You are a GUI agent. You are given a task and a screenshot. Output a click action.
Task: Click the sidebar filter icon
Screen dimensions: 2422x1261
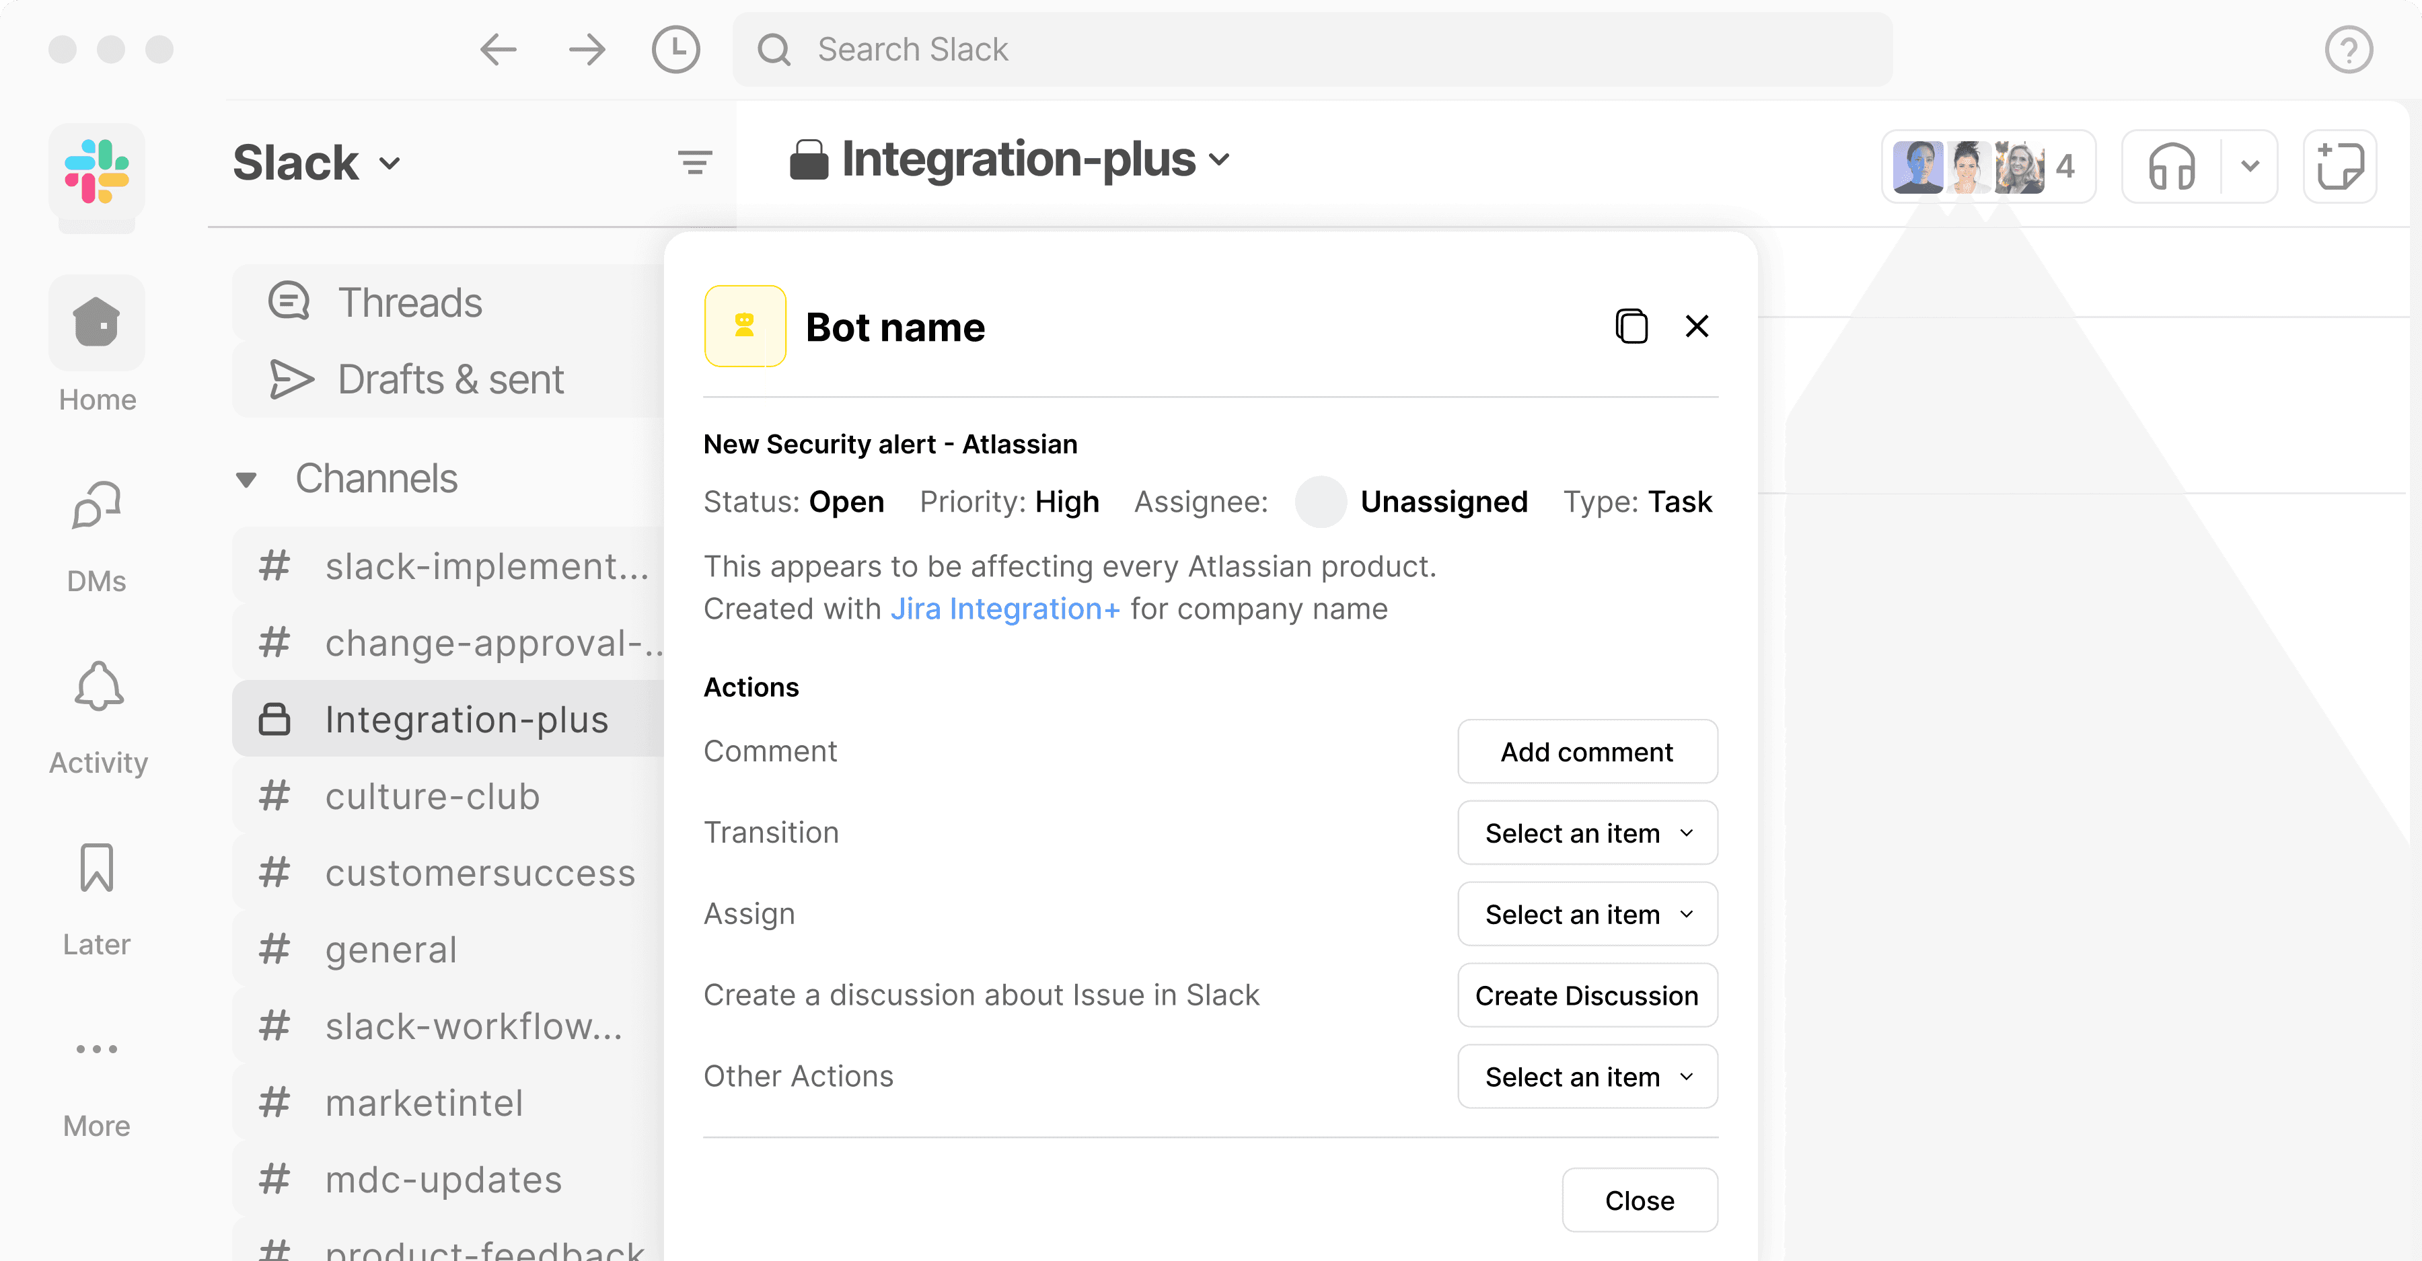(x=695, y=163)
